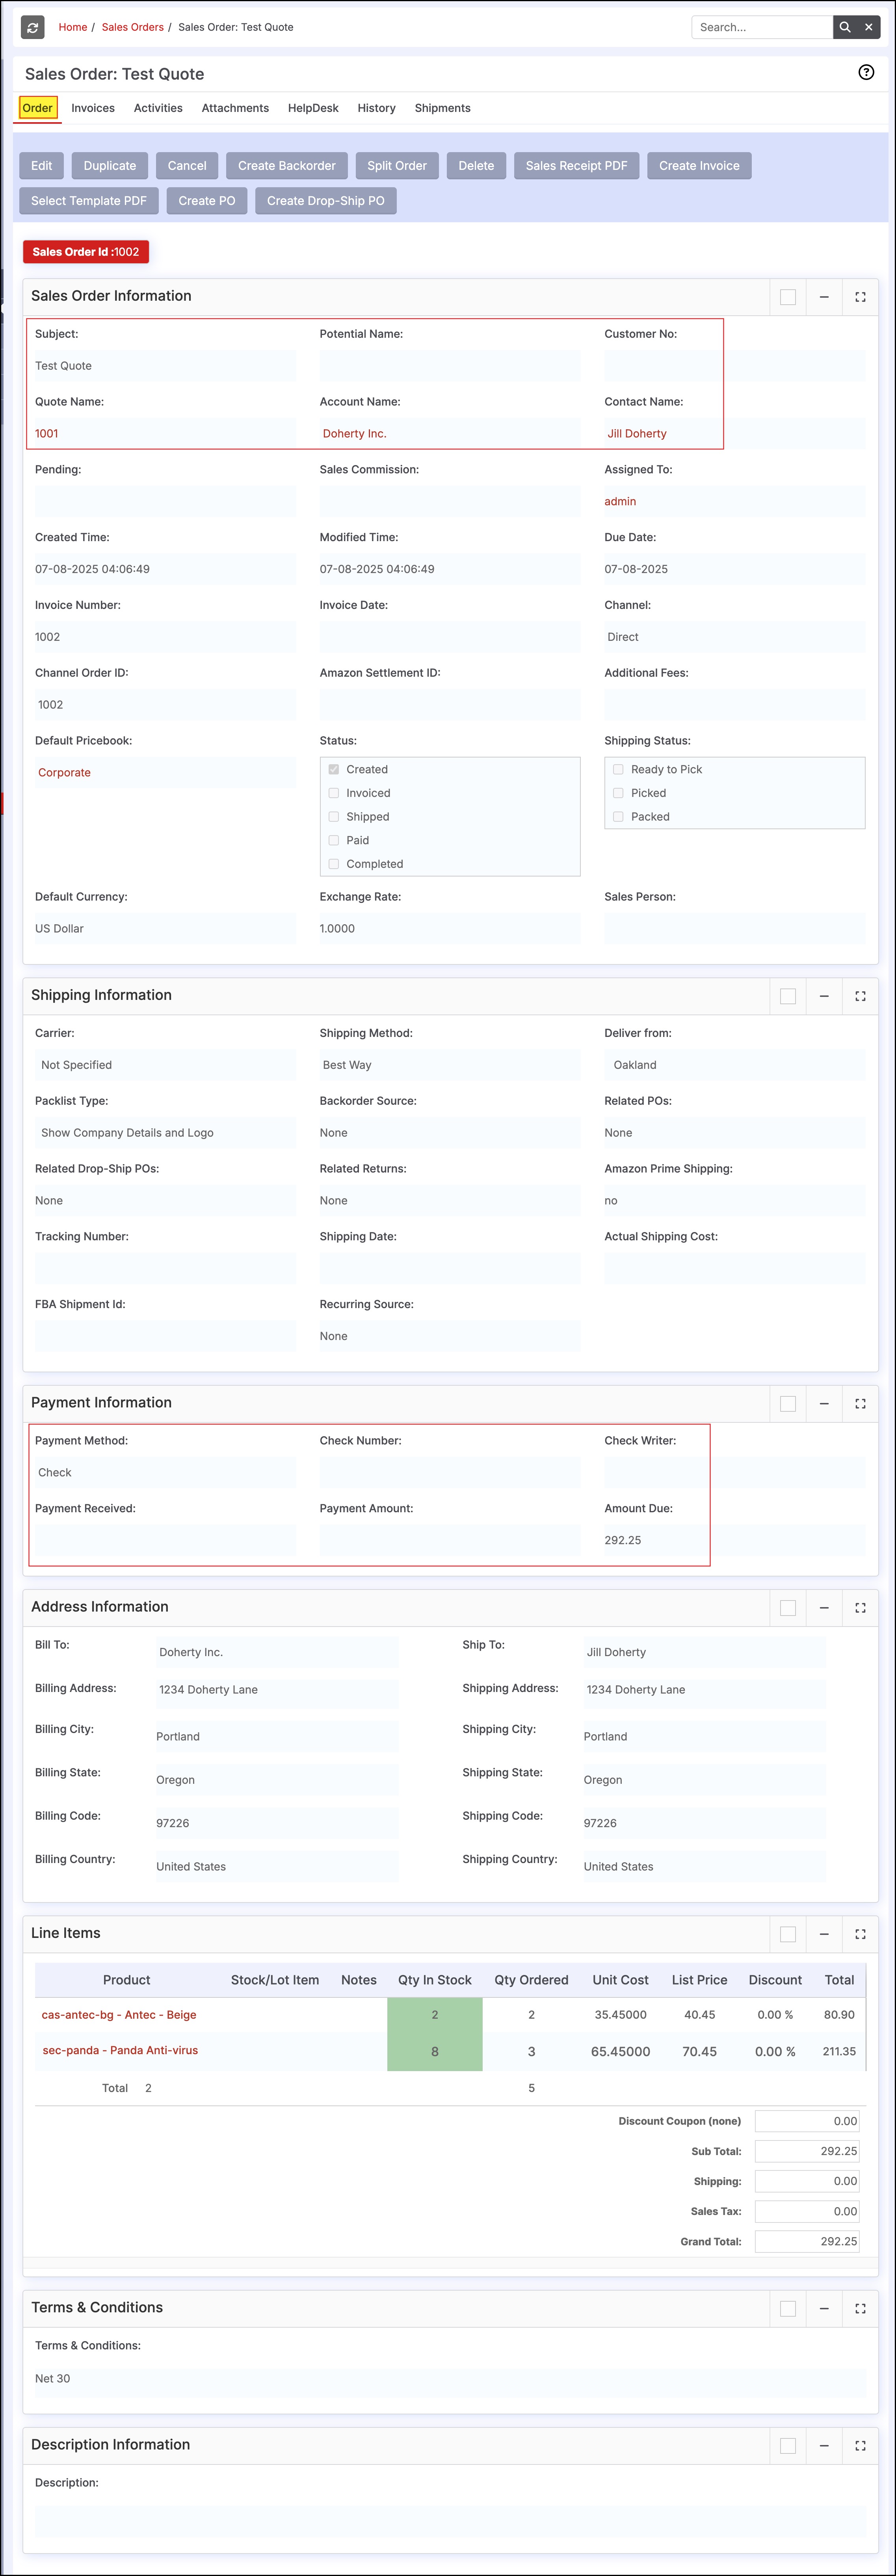
Task: Click inside the Search input field
Action: (x=762, y=27)
